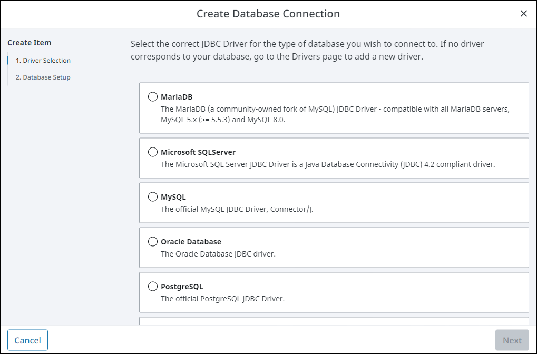Select the Microsoft SQLServer radio button
Viewport: 537px width, 354px height.
pos(153,152)
